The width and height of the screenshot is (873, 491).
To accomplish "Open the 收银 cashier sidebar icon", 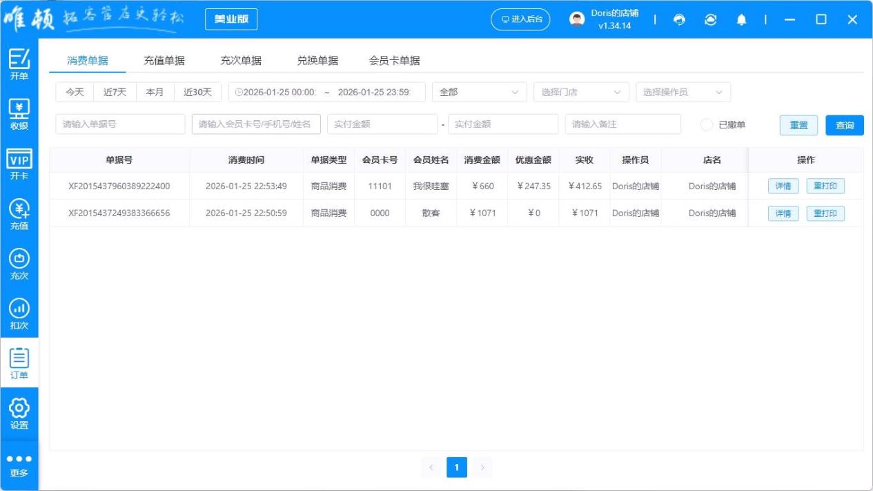I will coord(19,114).
